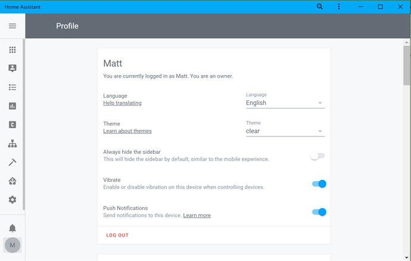The width and height of the screenshot is (411, 261).
Task: Click the Language dropdown arrow
Action: [x=320, y=103]
